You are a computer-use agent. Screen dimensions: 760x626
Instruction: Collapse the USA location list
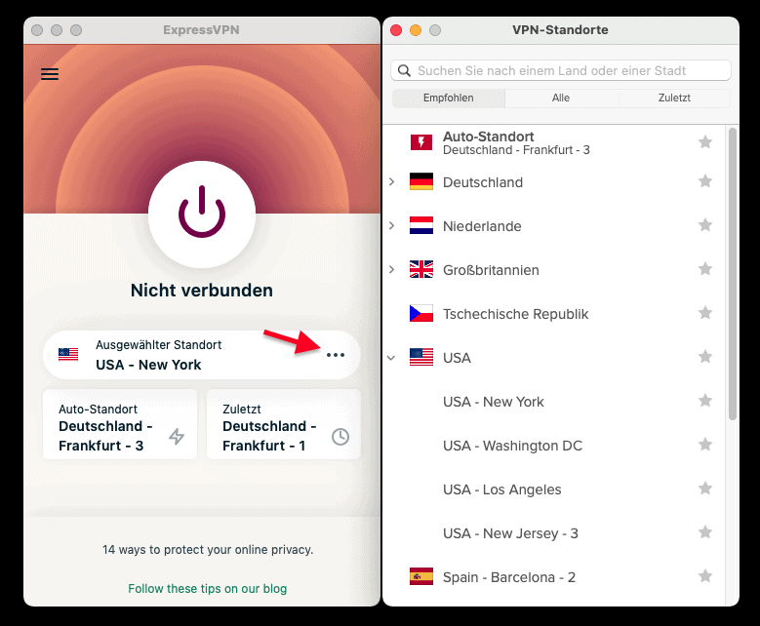[x=391, y=358]
